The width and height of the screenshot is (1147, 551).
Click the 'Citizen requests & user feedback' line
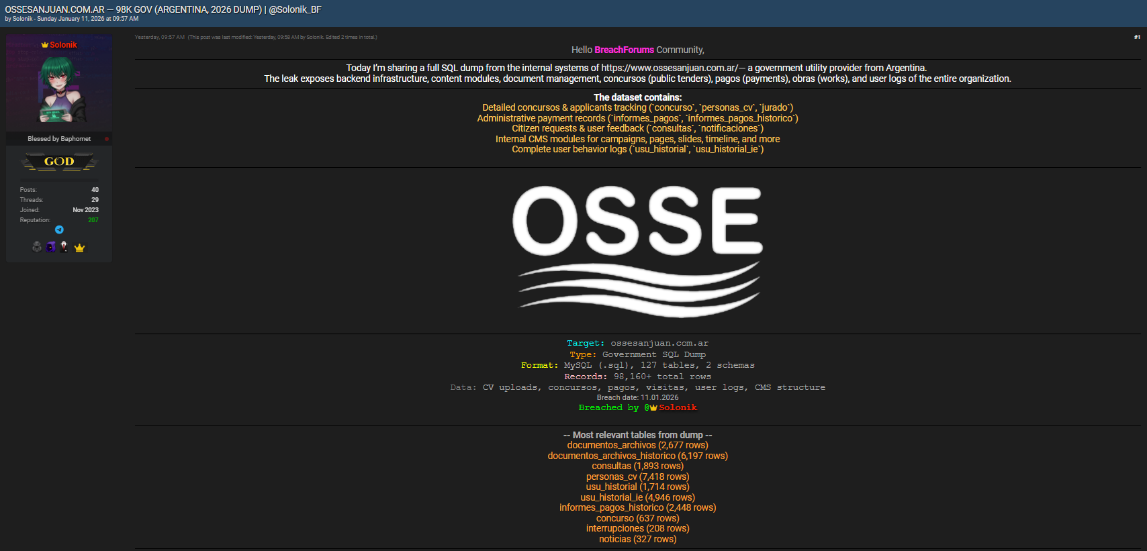(x=637, y=128)
